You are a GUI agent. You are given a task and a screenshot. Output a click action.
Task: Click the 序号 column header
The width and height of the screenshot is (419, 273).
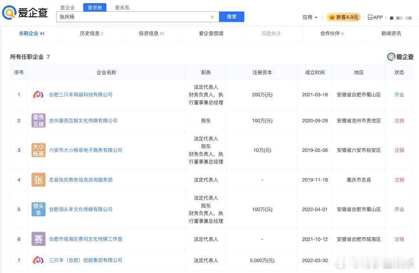click(x=19, y=72)
